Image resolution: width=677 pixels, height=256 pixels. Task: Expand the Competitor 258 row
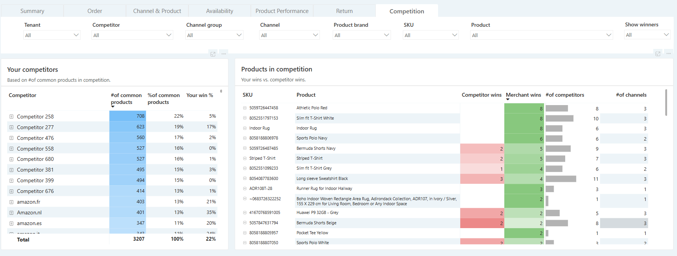[x=11, y=117]
